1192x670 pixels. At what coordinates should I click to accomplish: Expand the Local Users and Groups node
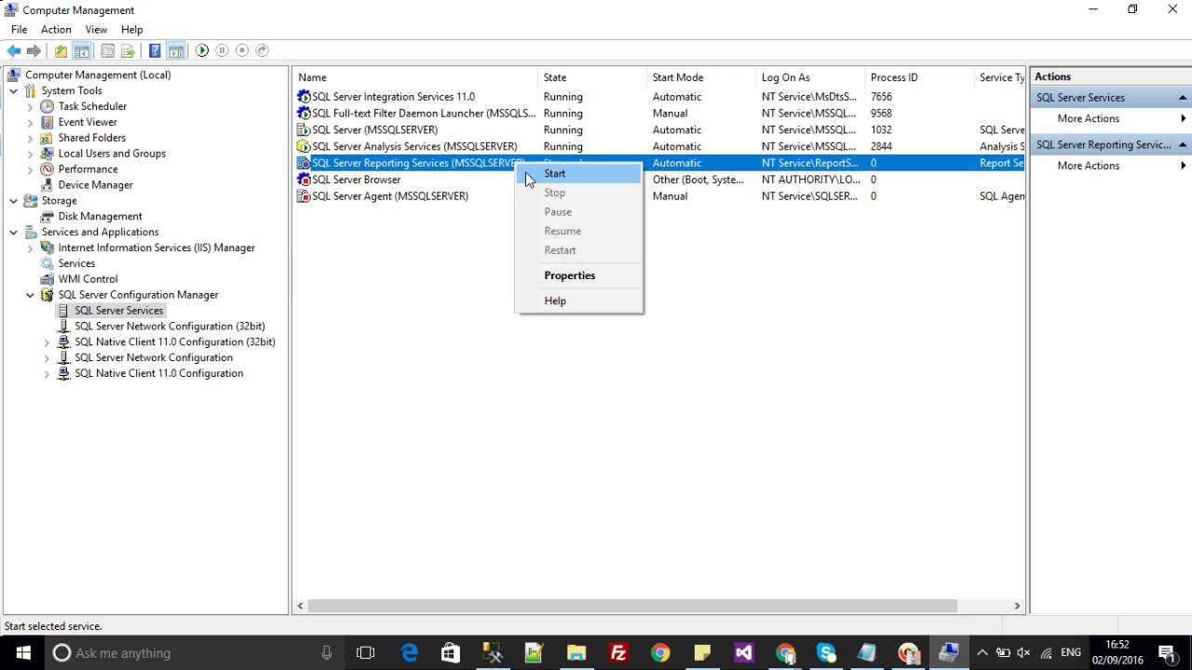coord(30,154)
